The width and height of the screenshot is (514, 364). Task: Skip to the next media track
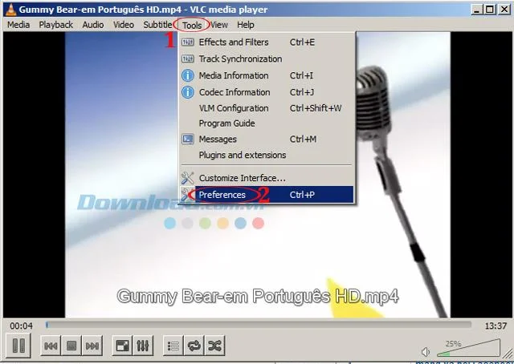point(92,346)
